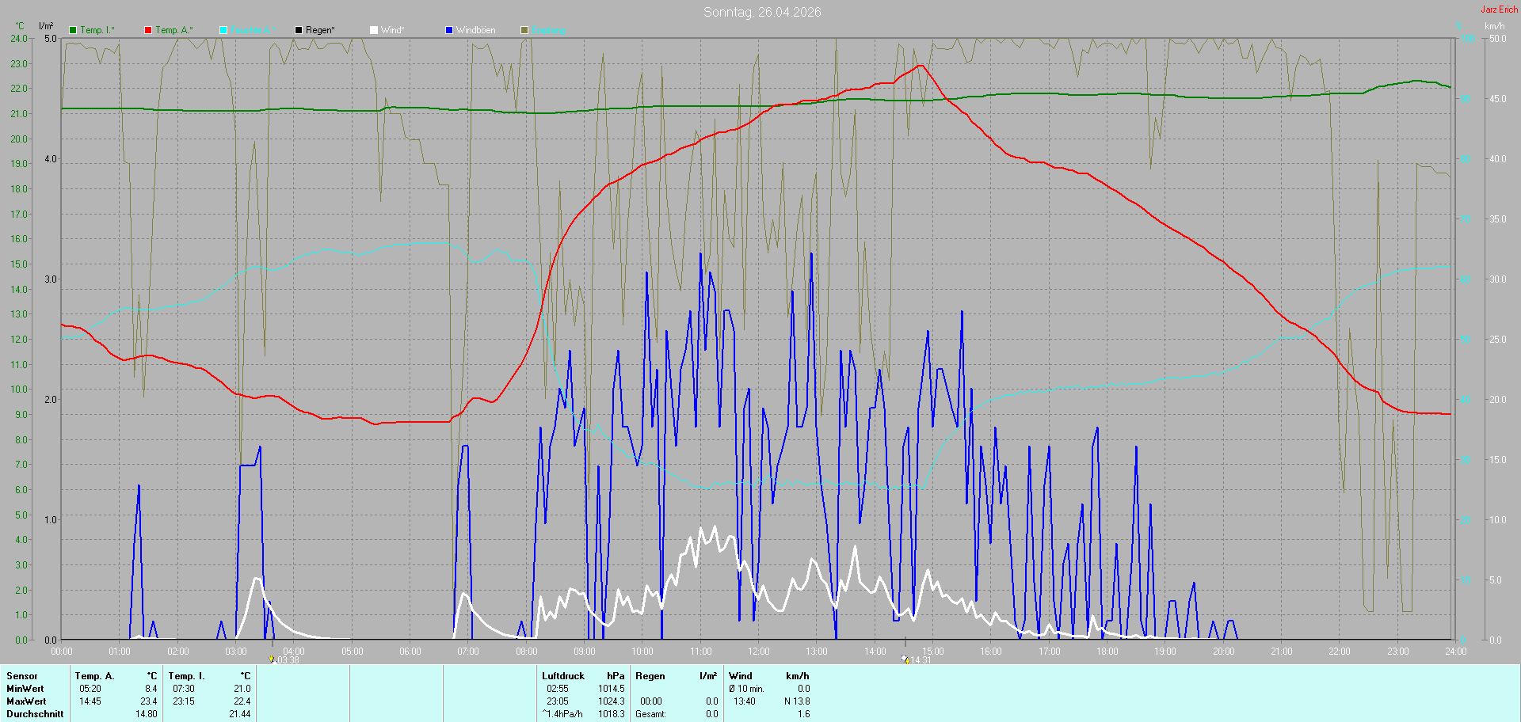Click the Temp. I. legend label
1521x722 pixels.
click(97, 30)
